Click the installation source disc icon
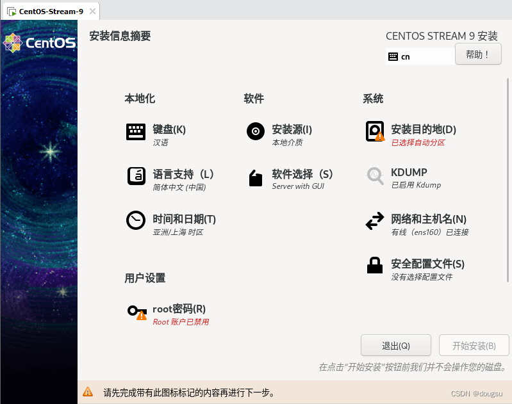Screen dimensions: 512x404 pyautogui.click(x=255, y=131)
